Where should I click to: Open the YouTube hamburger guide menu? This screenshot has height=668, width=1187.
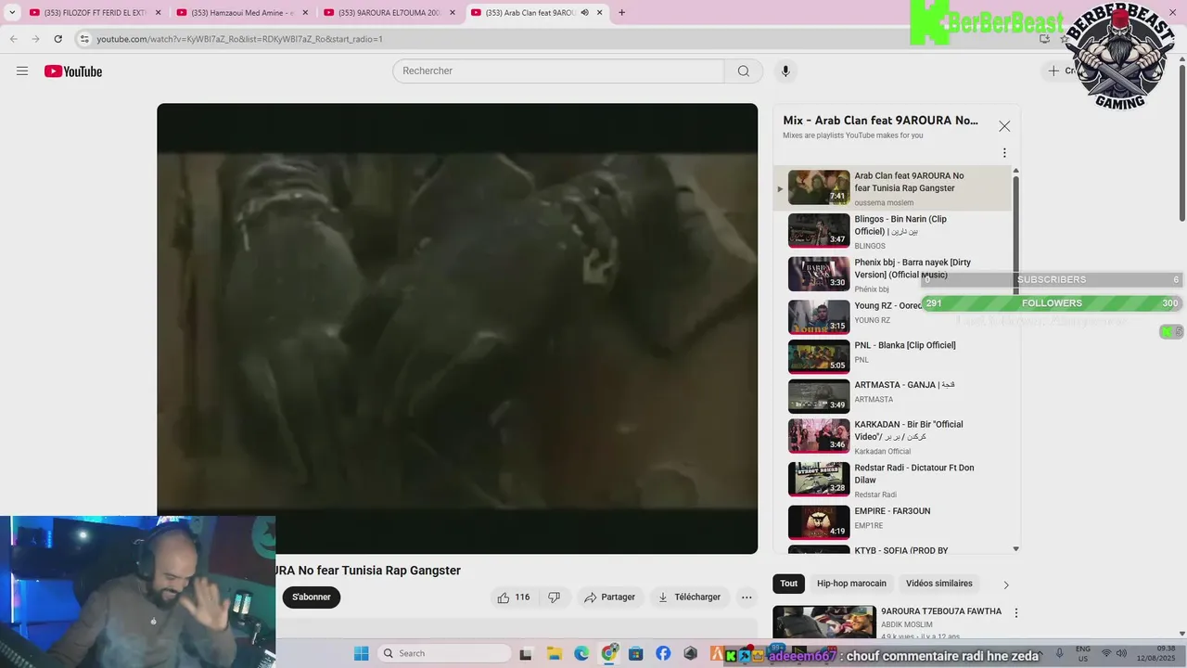point(22,71)
